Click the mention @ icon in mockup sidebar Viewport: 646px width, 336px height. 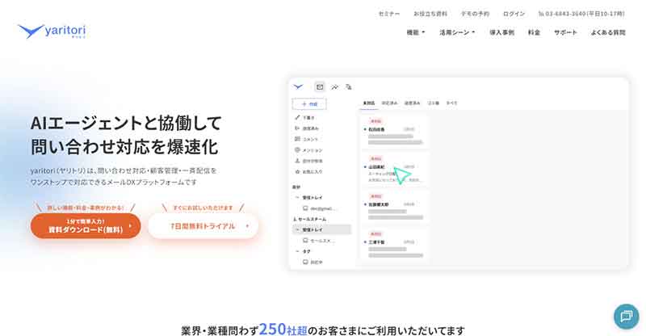(297, 150)
